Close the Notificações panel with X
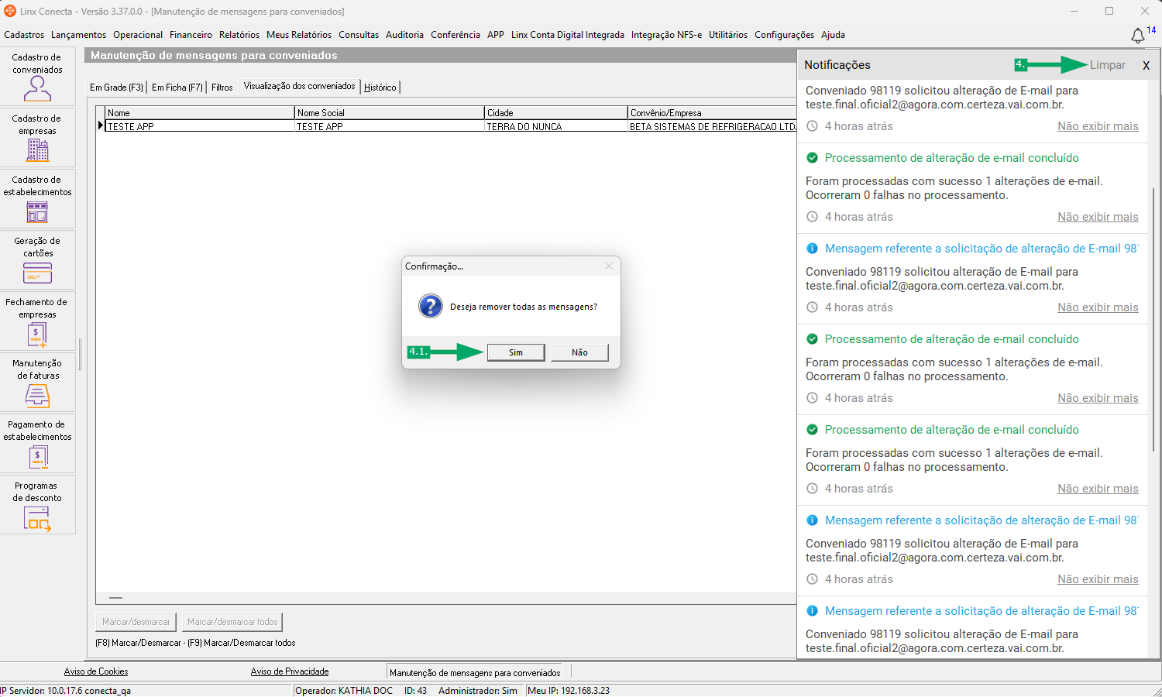Image resolution: width=1162 pixels, height=697 pixels. [1146, 66]
